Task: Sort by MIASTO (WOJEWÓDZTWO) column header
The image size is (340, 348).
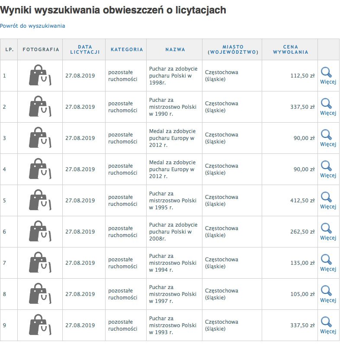Action: pyautogui.click(x=233, y=49)
